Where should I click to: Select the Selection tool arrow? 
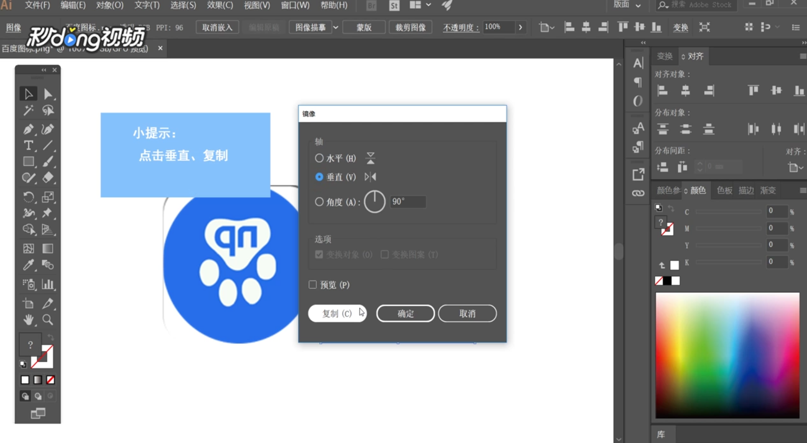coord(29,94)
